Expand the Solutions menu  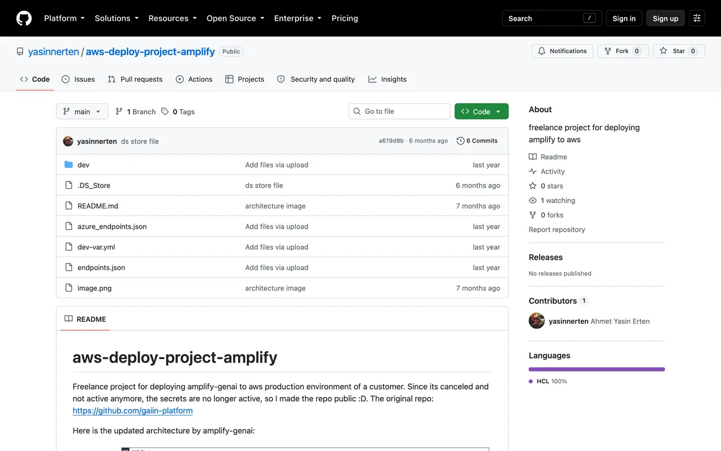(x=117, y=18)
